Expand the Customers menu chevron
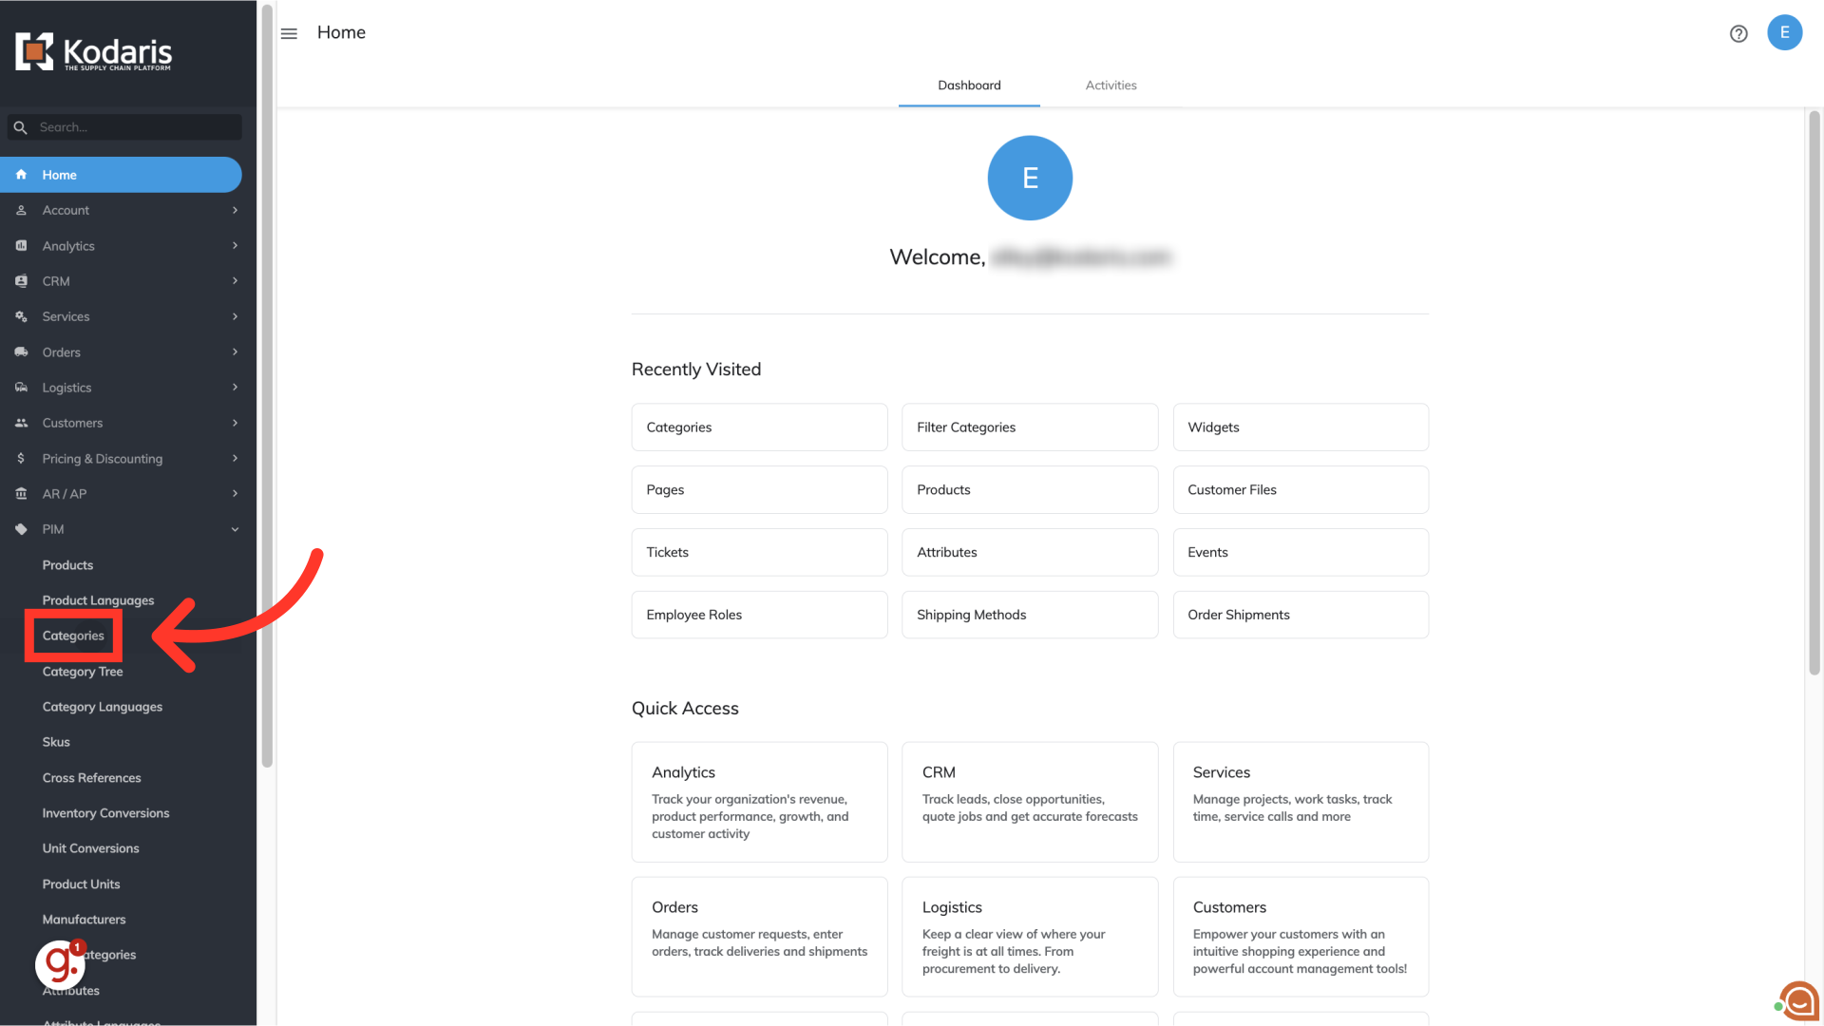The image size is (1824, 1026). click(x=235, y=423)
